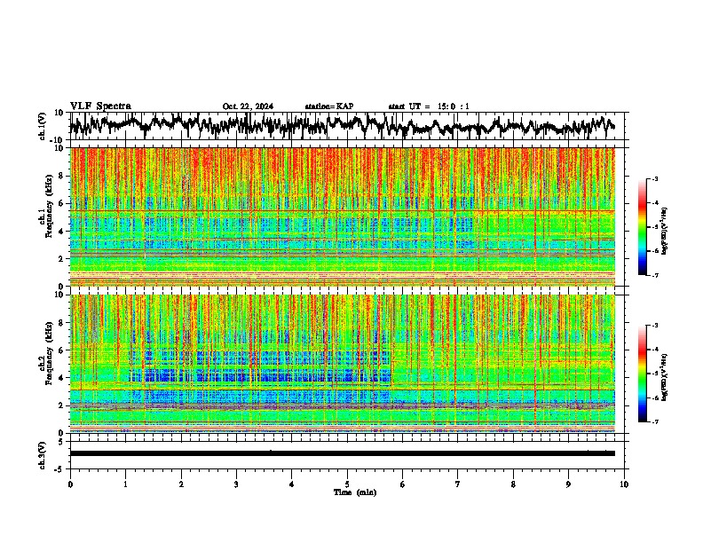Click the last time axis tick label '10'
Viewport: 703px width, 543px height.
624,484
